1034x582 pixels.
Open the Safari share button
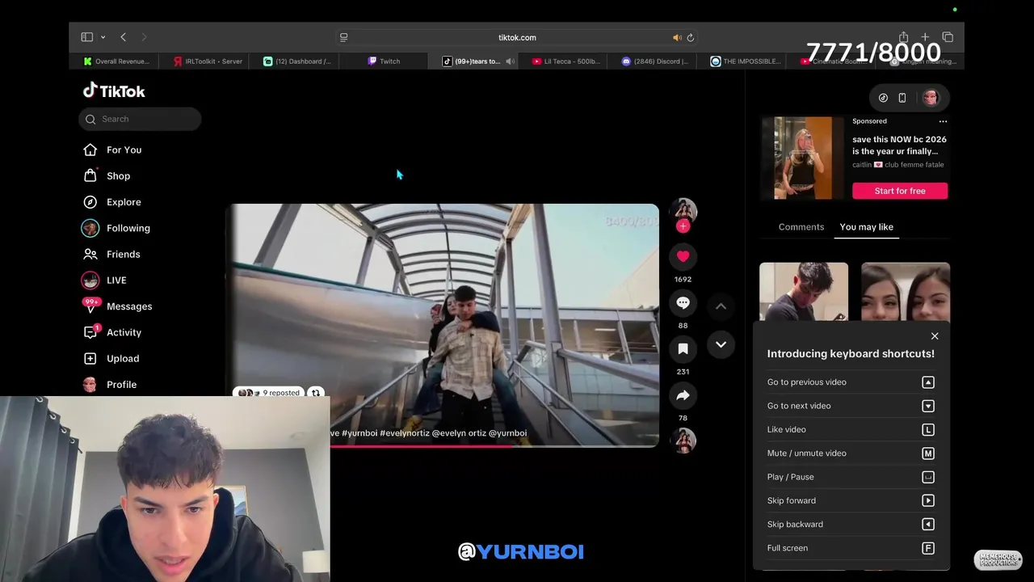click(x=903, y=37)
